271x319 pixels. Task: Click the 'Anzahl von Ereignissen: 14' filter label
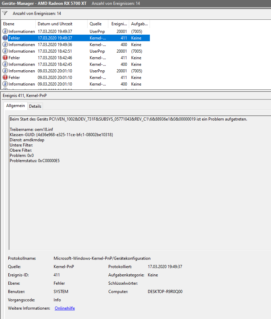click(37, 14)
